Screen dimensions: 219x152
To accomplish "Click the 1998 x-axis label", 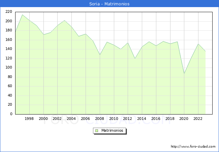I will [x=29, y=119].
